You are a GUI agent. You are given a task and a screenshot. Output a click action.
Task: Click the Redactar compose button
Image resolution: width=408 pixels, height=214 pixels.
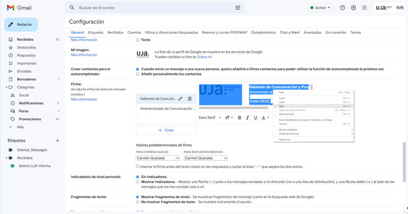[21, 25]
